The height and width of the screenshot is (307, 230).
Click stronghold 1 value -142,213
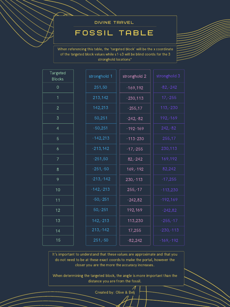[x=101, y=138]
